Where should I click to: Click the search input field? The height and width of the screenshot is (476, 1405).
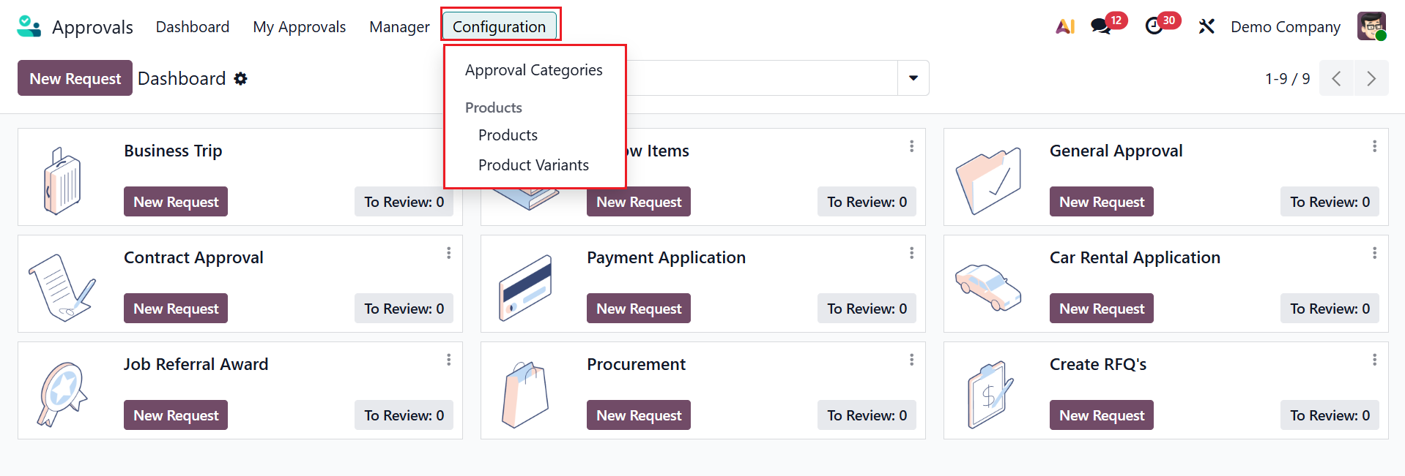(760, 78)
